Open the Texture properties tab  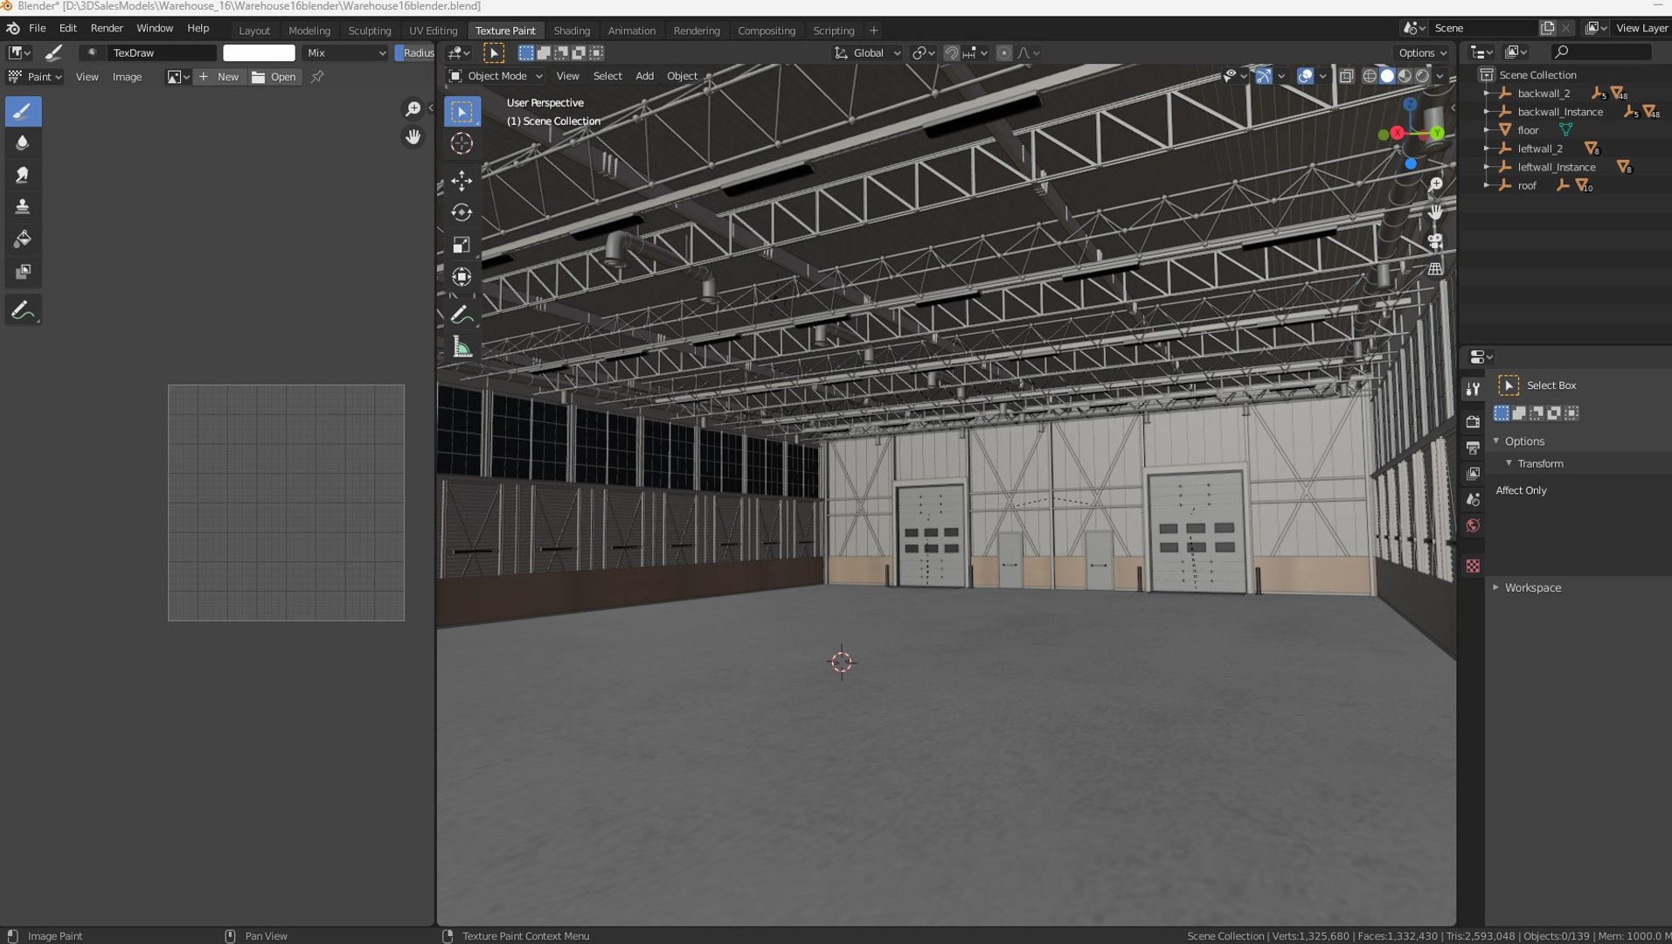click(x=1473, y=566)
